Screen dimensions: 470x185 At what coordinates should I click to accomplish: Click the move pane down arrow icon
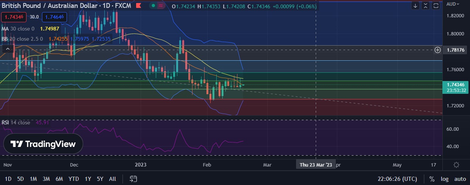416,6
